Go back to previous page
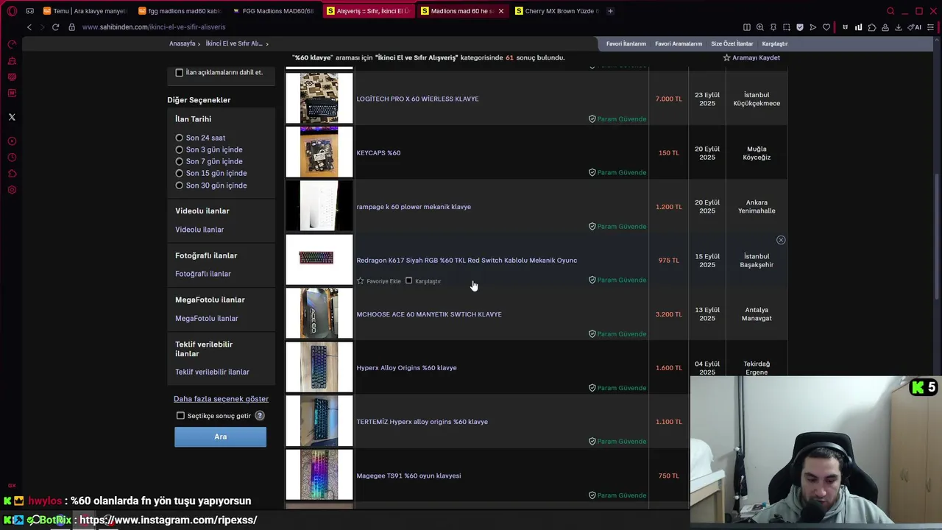Screen dimensions: 942x530 click(29, 27)
